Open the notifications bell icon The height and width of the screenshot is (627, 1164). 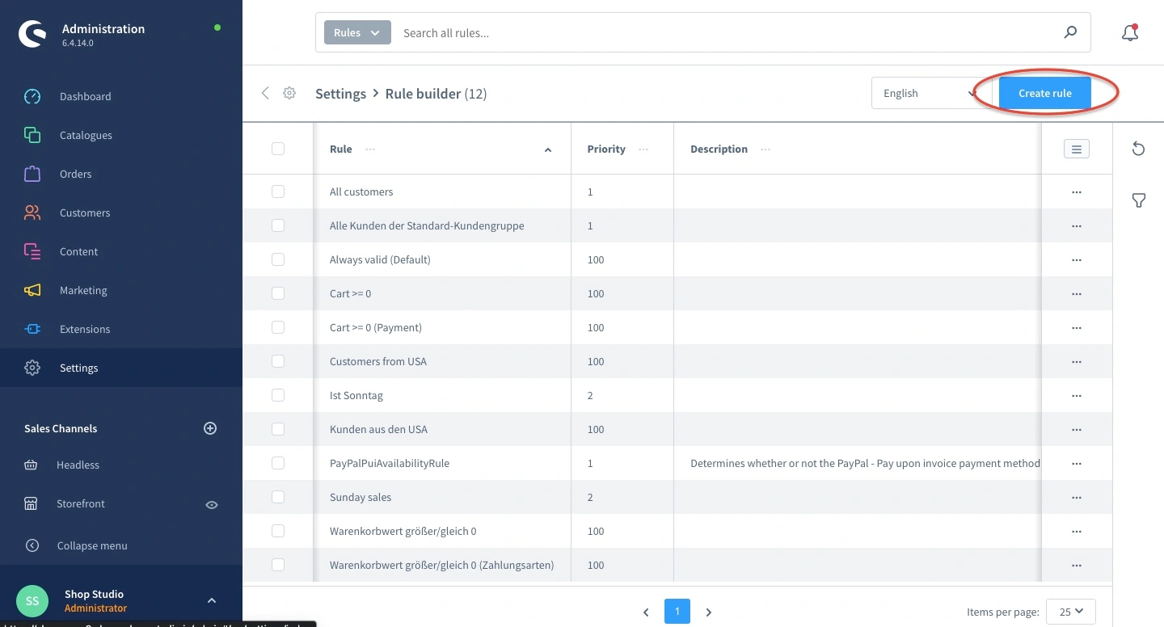point(1129,33)
